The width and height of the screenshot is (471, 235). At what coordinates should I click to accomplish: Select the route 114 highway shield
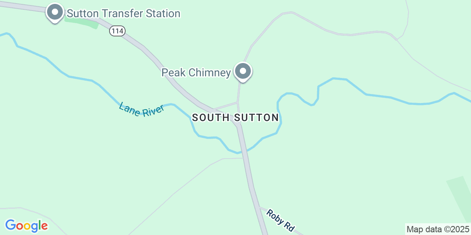point(117,31)
